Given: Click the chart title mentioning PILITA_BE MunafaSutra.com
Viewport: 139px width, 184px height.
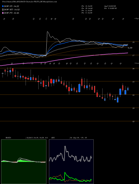Looking at the screenshot, I should pos(29,2).
